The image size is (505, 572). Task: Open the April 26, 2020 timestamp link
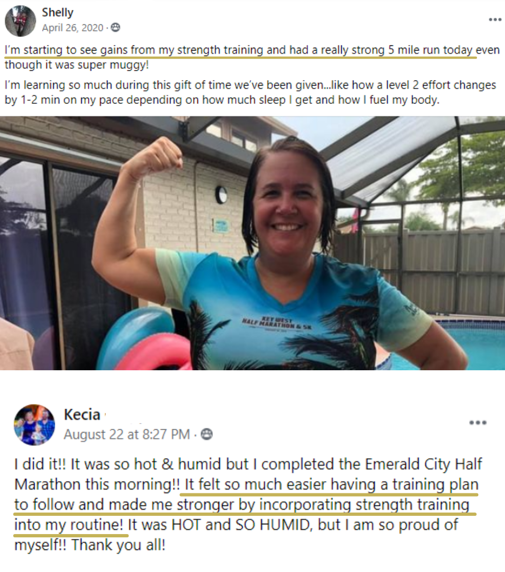click(72, 28)
